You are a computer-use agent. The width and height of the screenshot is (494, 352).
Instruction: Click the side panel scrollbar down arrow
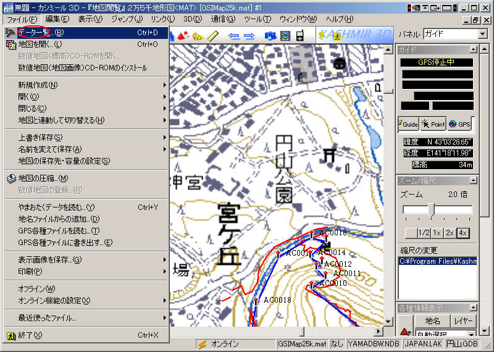(485, 332)
